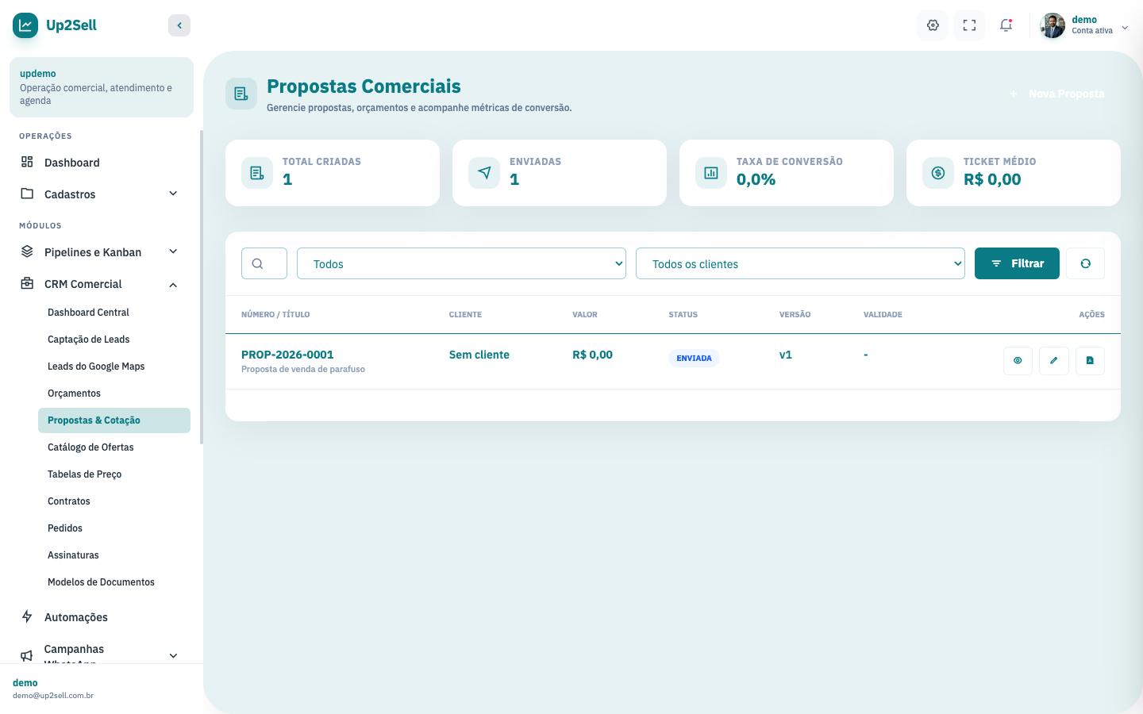Go to Pedidos
The image size is (1143, 714).
[x=114, y=528]
